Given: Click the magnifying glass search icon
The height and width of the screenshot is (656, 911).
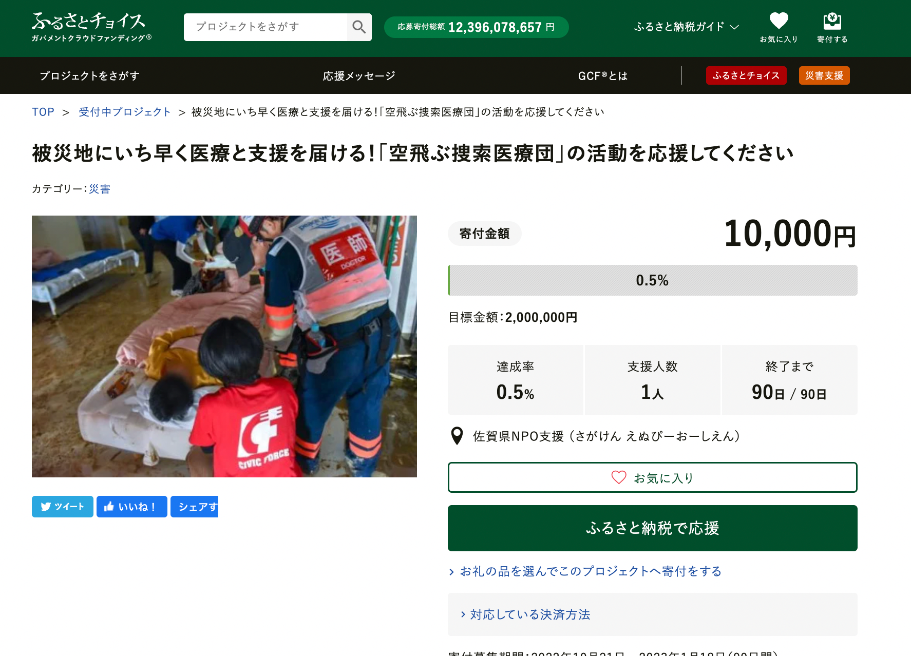Looking at the screenshot, I should click(x=359, y=27).
